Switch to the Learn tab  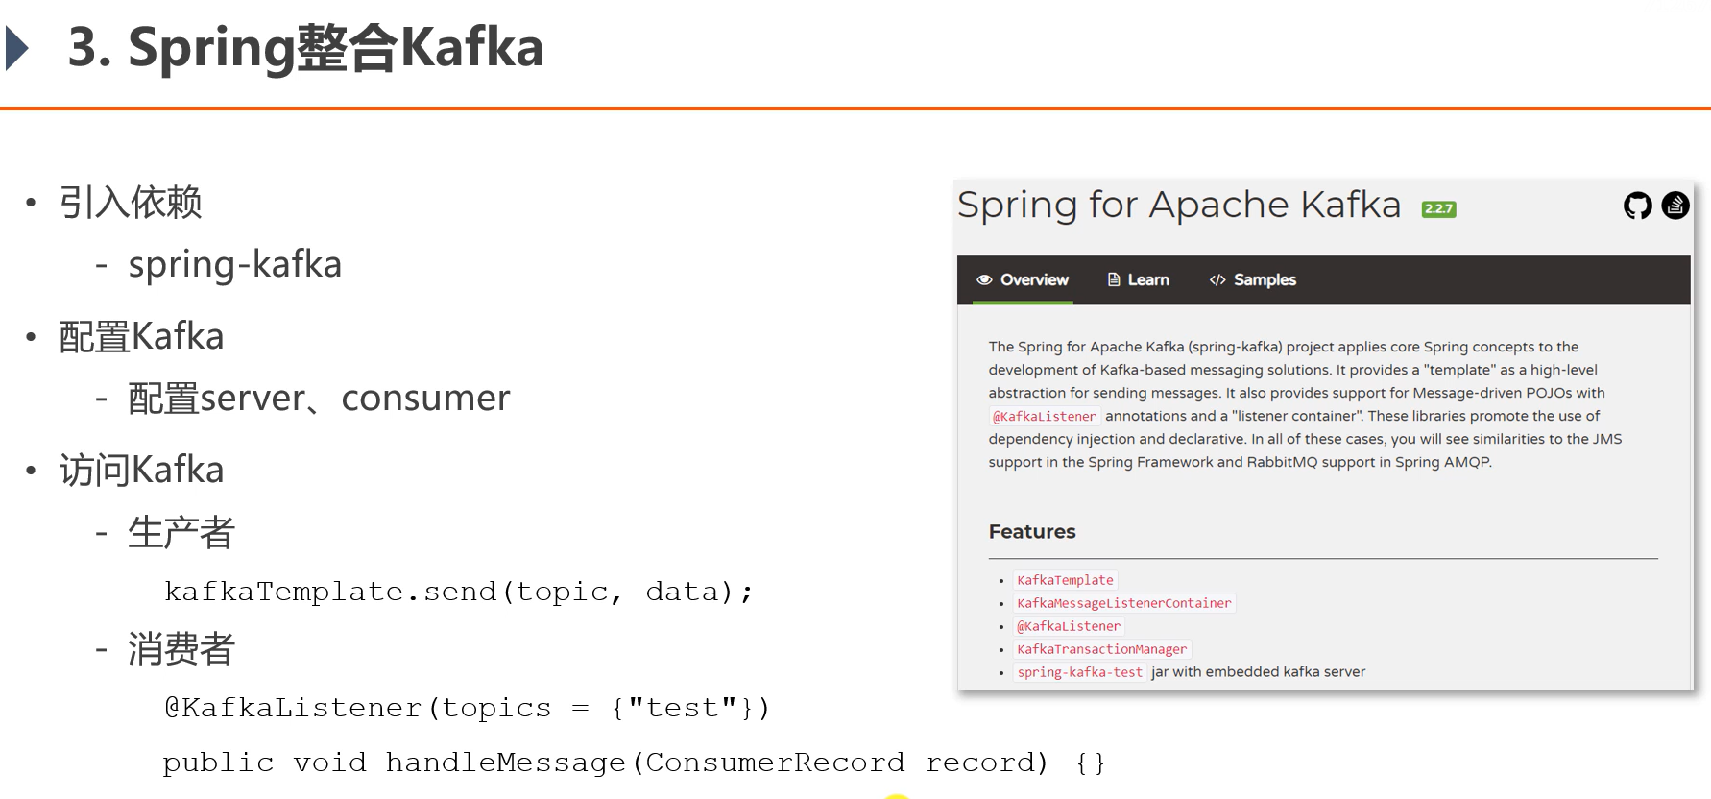pos(1147,279)
